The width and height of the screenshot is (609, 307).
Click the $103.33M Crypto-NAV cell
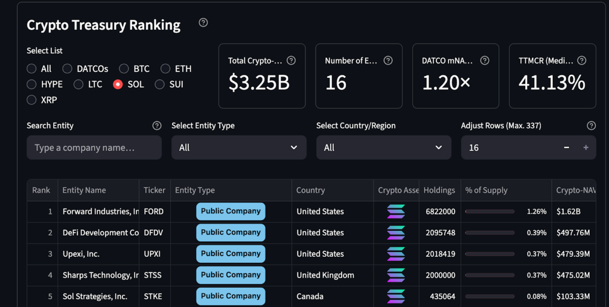pyautogui.click(x=574, y=296)
